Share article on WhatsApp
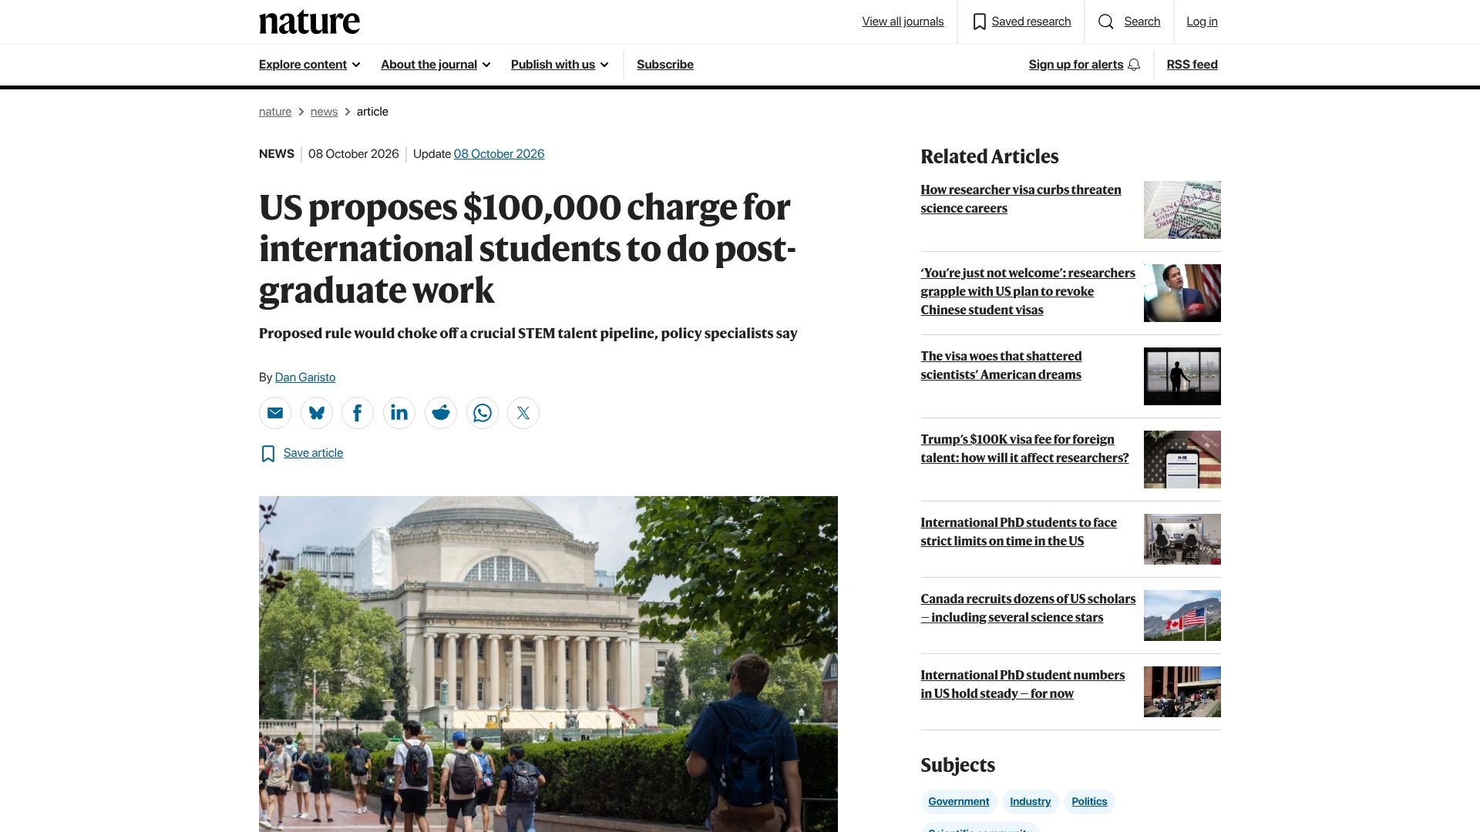Image resolution: width=1480 pixels, height=832 pixels. 483,413
